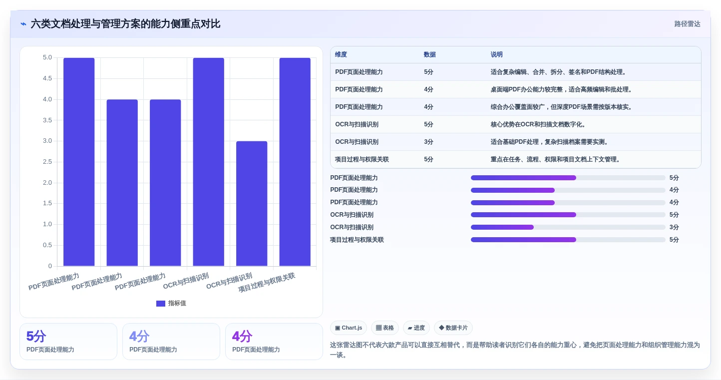Click the 5分 summary card

pos(68,342)
